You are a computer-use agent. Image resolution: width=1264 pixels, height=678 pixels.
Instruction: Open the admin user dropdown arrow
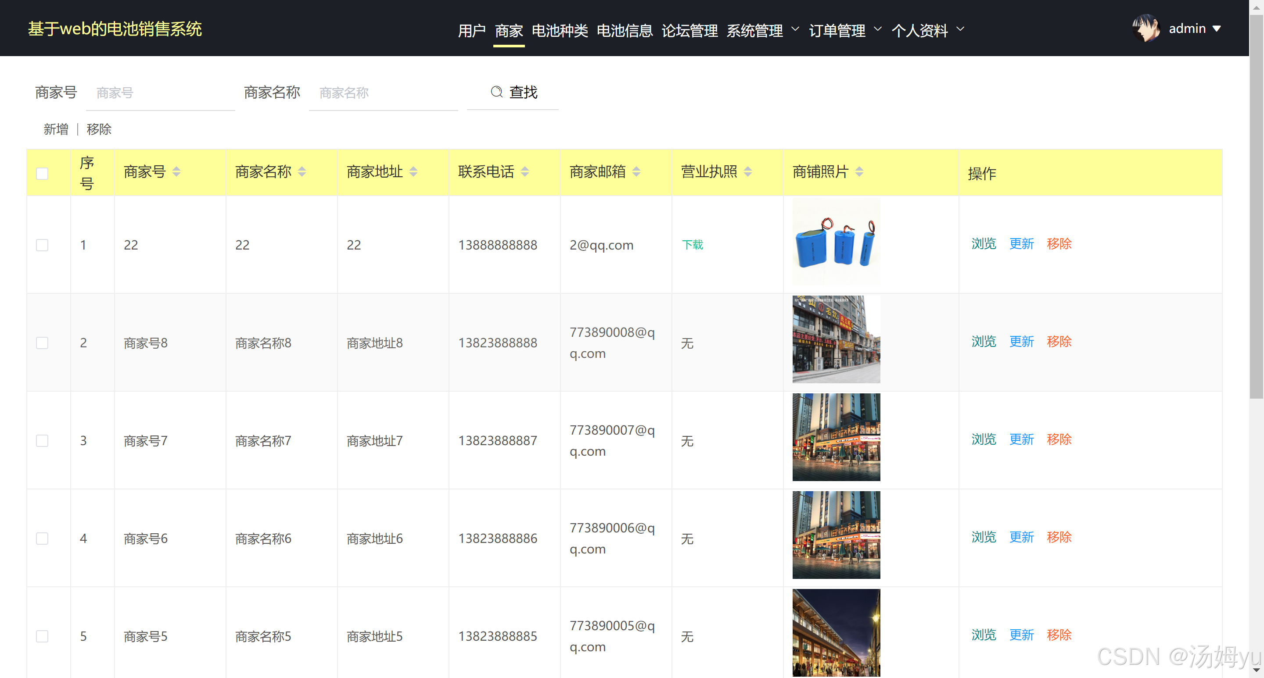pyautogui.click(x=1217, y=29)
